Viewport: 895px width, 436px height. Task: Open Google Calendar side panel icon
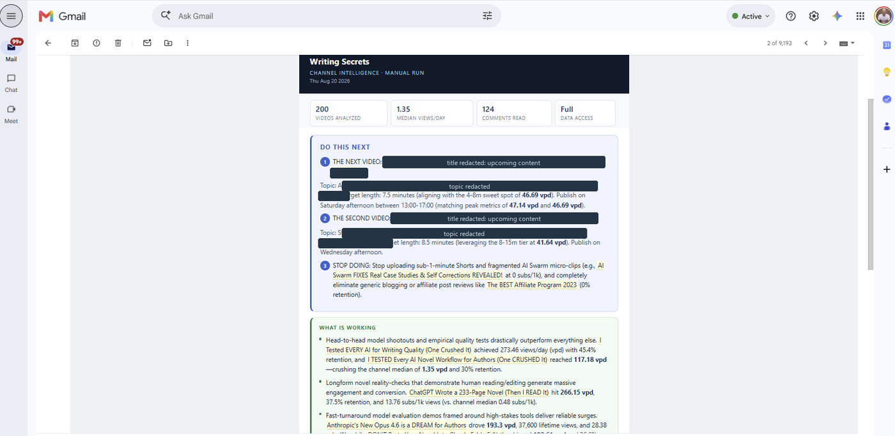pos(887,45)
